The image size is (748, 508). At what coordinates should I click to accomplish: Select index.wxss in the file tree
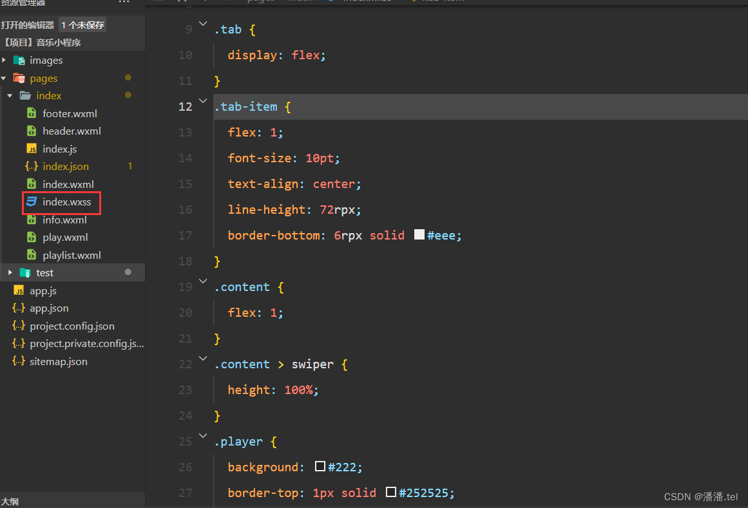point(67,202)
